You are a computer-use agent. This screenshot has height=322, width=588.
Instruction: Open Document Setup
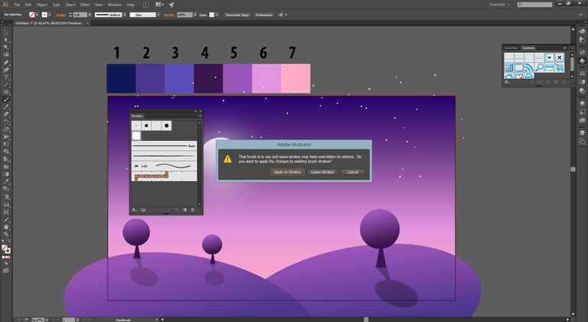(237, 15)
